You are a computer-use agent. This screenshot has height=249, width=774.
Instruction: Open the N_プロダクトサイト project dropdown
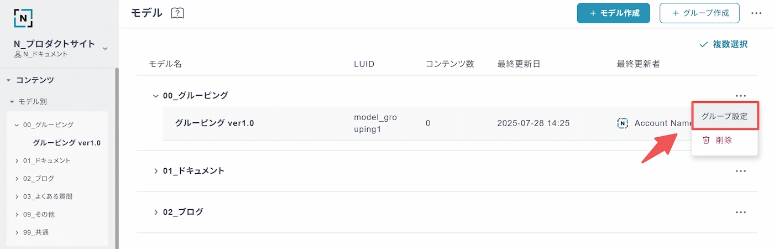coord(105,49)
